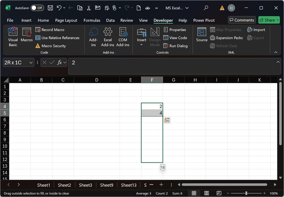Toggle Design Mode
Viewport: 284px width, 197px height.
point(155,37)
